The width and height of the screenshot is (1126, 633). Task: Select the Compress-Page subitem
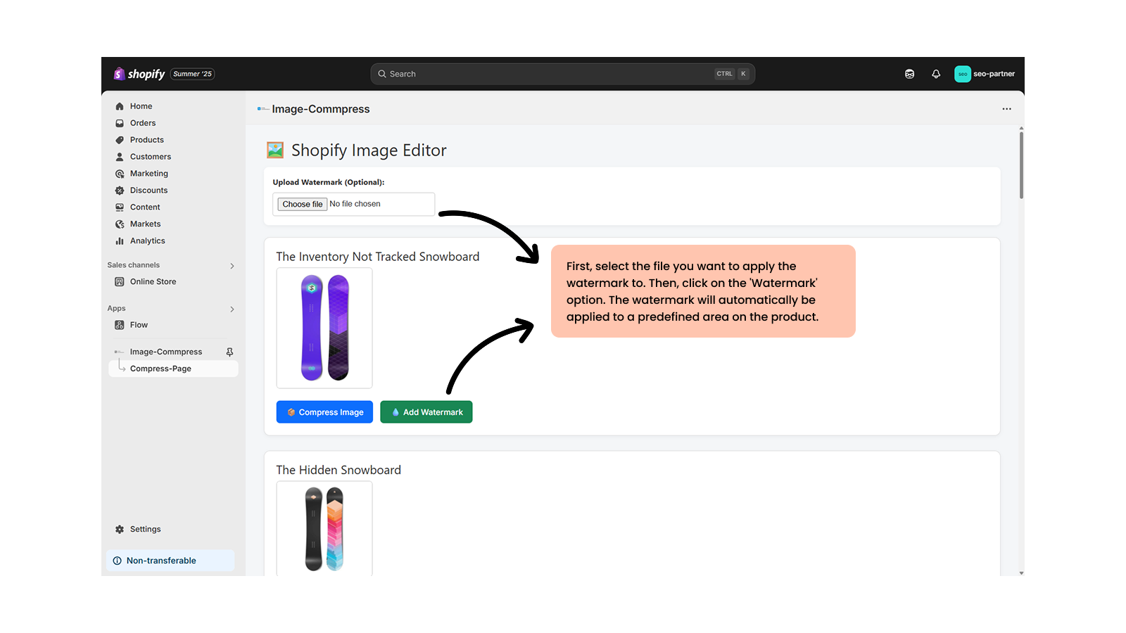pos(160,369)
